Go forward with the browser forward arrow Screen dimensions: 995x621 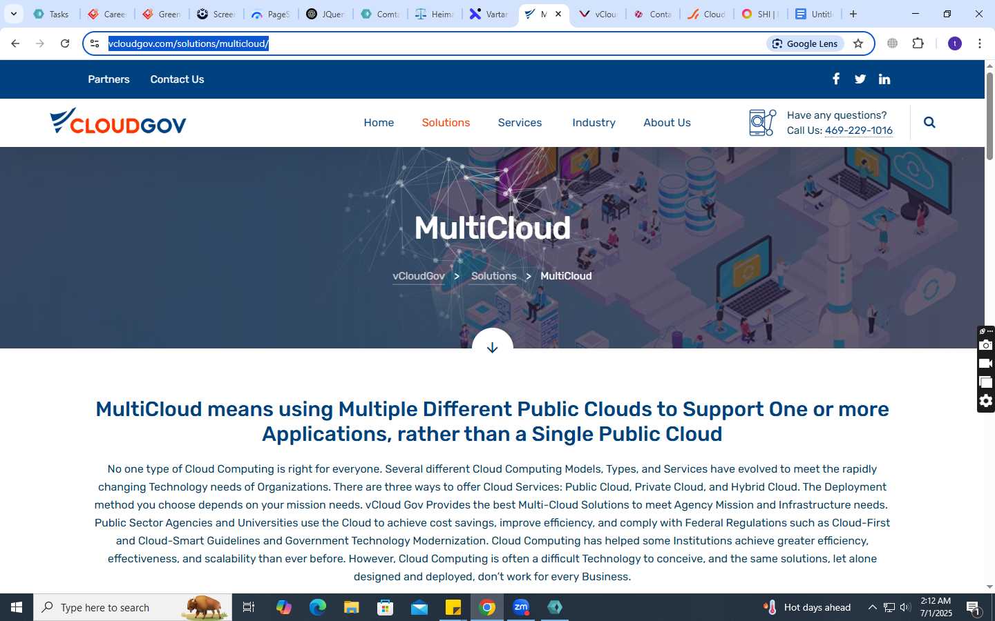click(40, 43)
